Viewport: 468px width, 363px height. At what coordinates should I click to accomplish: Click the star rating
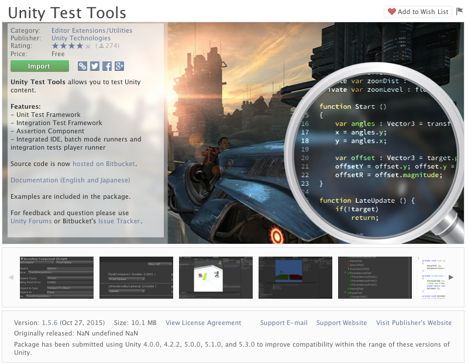(x=71, y=46)
